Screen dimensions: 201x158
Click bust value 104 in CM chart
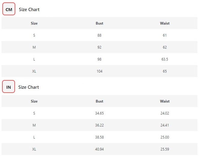coord(100,71)
